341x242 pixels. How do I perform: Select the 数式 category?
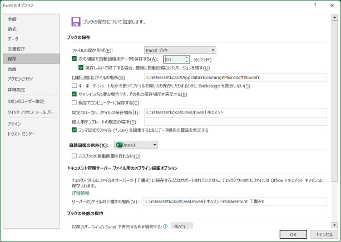click(x=31, y=29)
